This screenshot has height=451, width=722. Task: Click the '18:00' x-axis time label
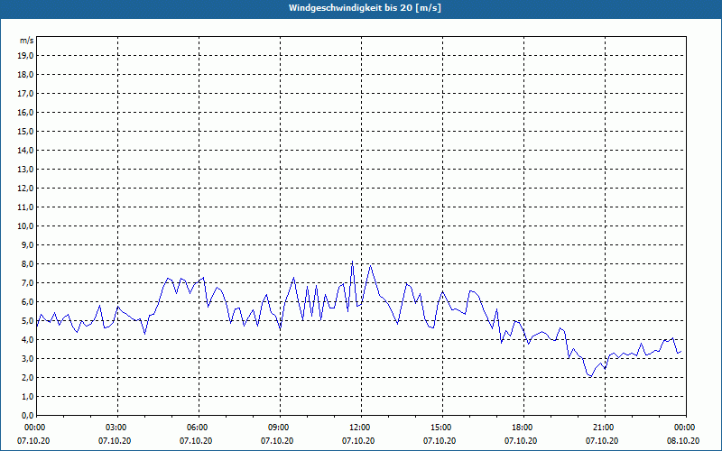coord(523,428)
